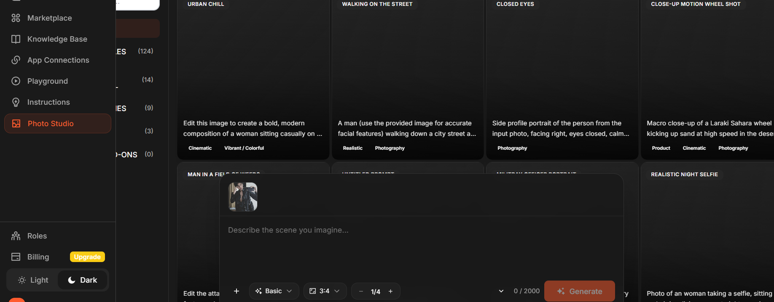Click the 1/4 image count value
The height and width of the screenshot is (302, 774).
pyautogui.click(x=376, y=291)
